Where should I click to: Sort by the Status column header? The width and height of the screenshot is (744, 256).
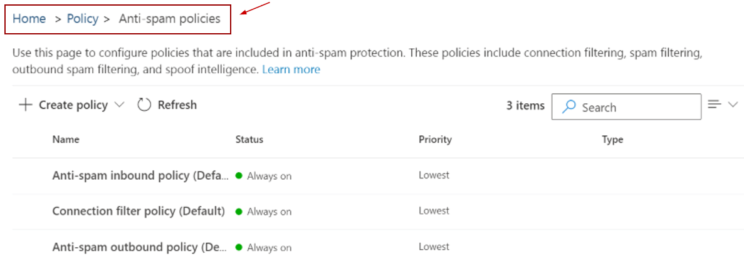(249, 140)
